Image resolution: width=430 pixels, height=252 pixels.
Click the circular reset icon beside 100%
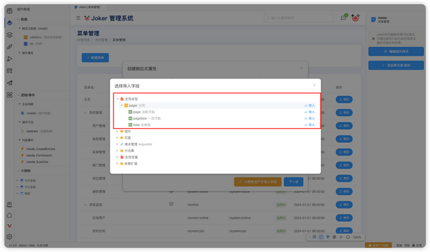pos(348,237)
